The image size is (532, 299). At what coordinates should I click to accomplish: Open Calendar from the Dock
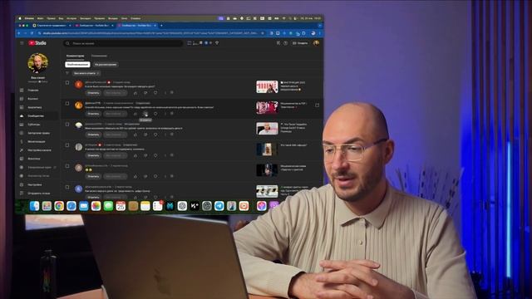(x=121, y=206)
